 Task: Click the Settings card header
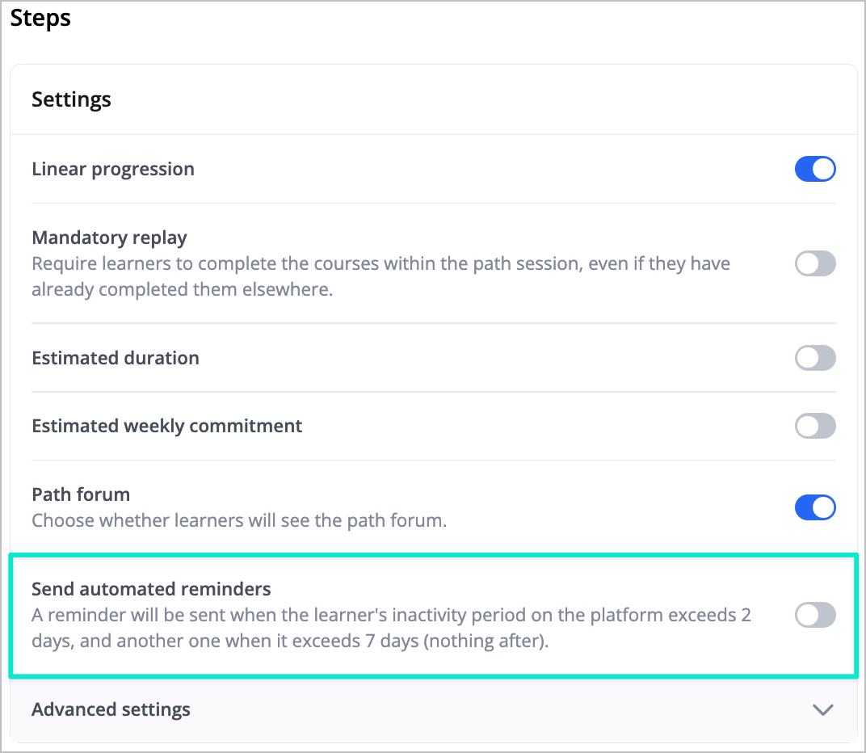(71, 99)
